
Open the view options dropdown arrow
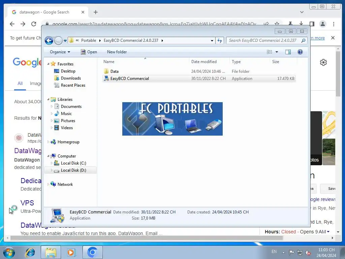pyautogui.click(x=277, y=52)
